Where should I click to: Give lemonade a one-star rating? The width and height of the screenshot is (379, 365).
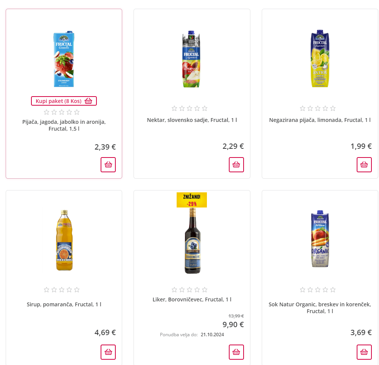tap(303, 108)
